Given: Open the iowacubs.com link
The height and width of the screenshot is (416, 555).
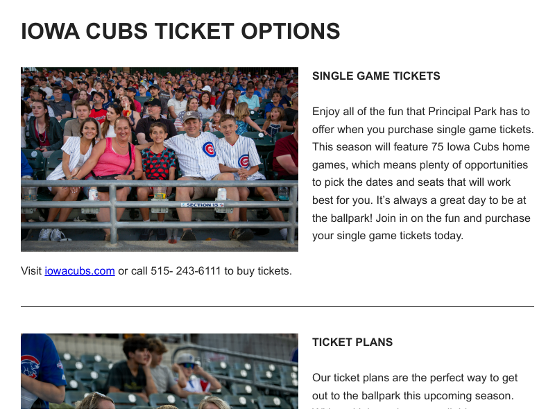Looking at the screenshot, I should click(x=80, y=271).
